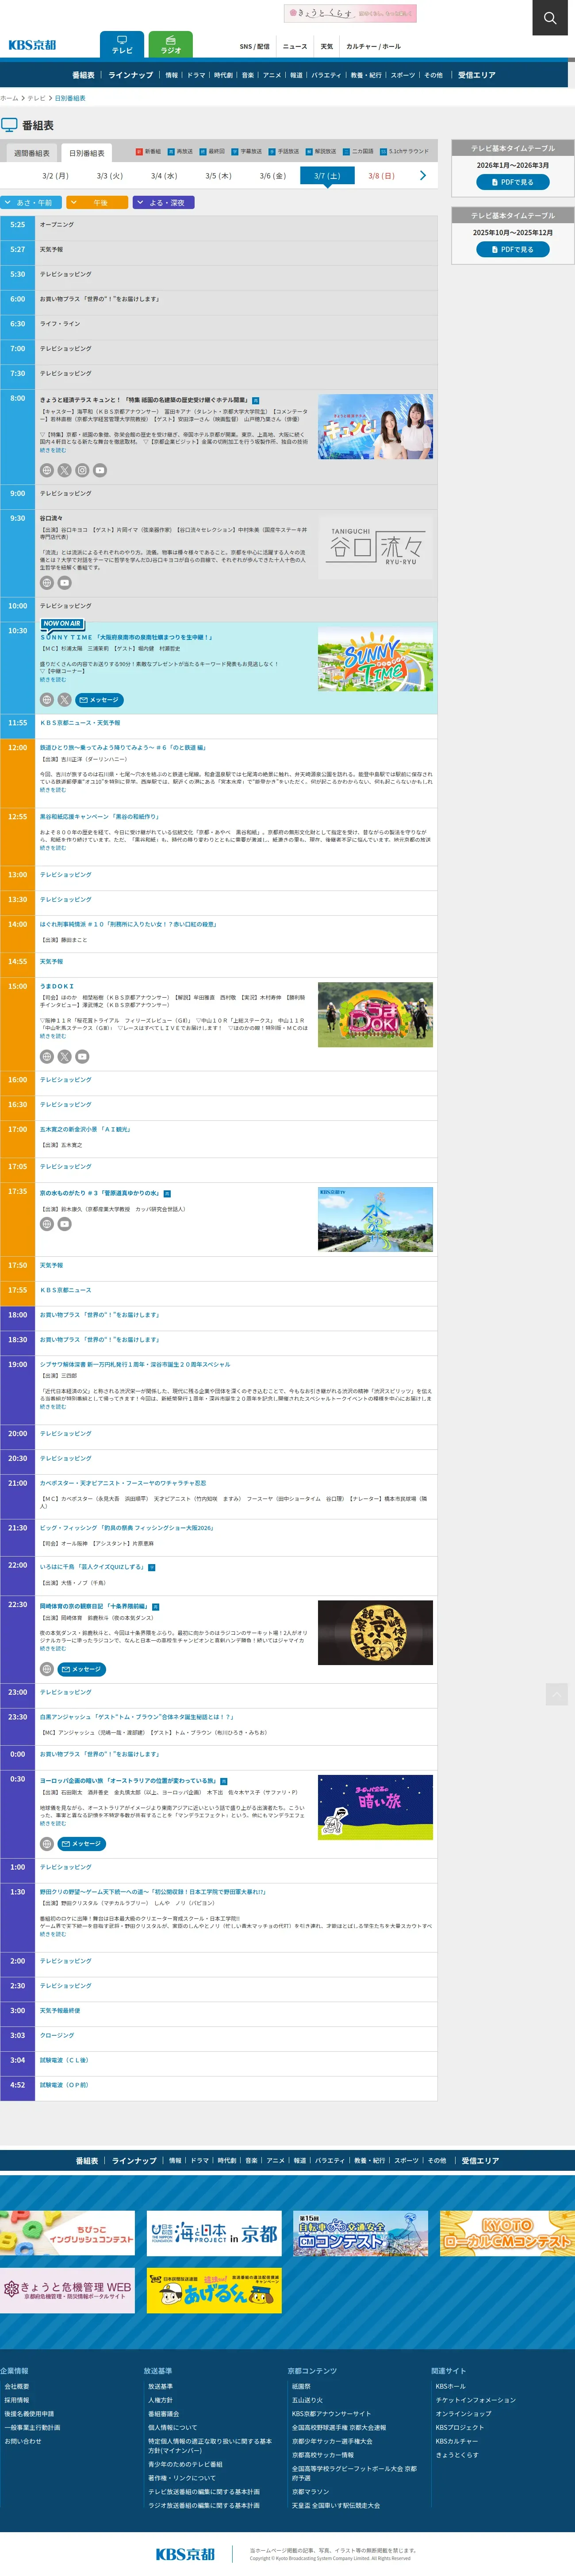Image resolution: width=575 pixels, height=2576 pixels.
Task: Open YouTube icon for 京の水ものがたり
Action: click(65, 1224)
